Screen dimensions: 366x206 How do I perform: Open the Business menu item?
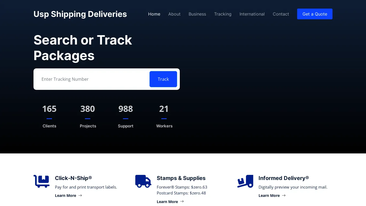197,14
